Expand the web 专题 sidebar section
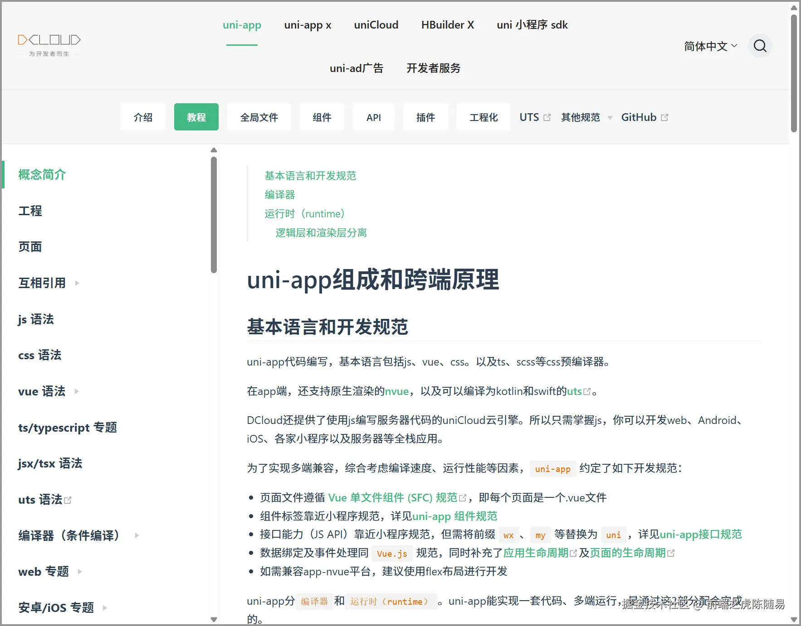 (x=80, y=572)
